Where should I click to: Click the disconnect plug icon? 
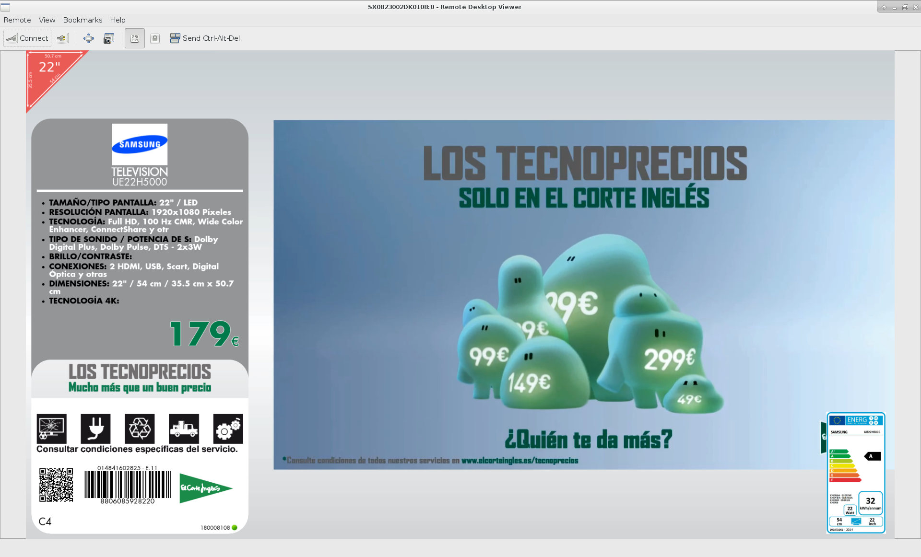click(x=62, y=38)
